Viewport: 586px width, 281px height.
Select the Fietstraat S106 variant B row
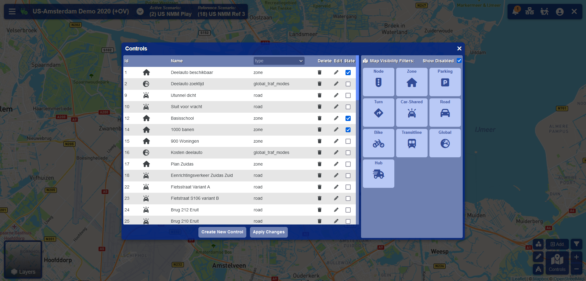click(x=240, y=199)
